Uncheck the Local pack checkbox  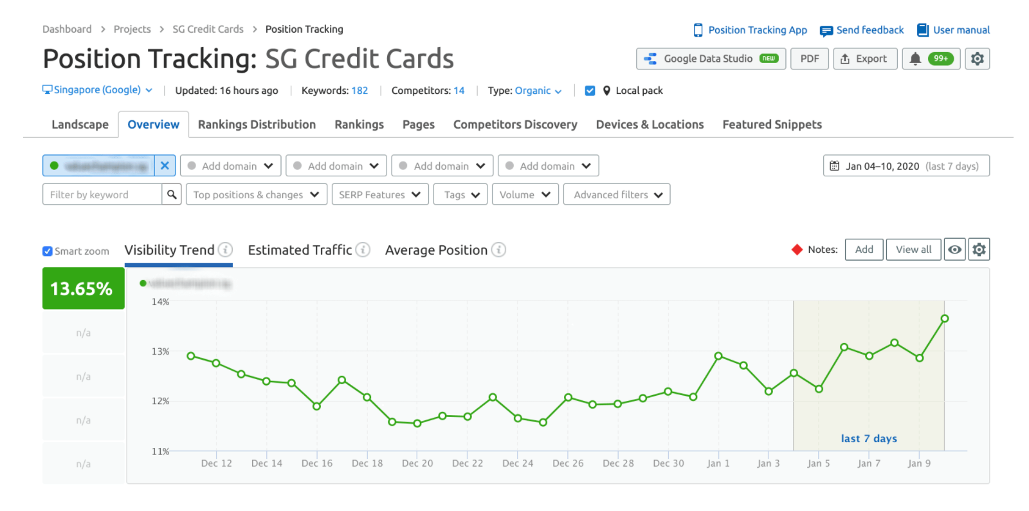point(590,91)
